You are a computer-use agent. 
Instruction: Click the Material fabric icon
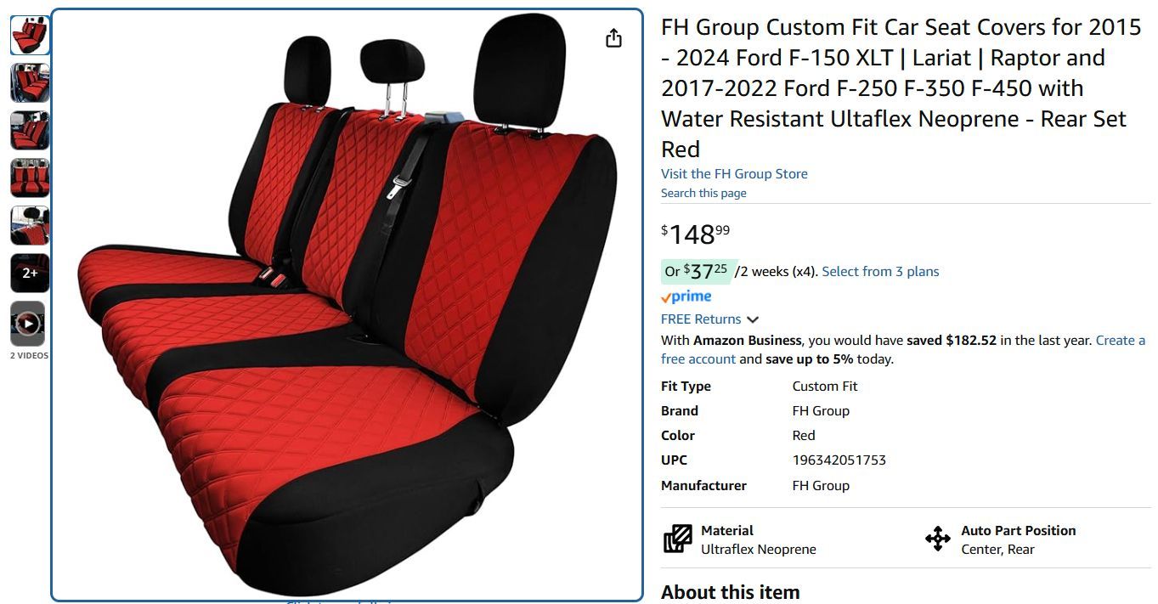click(x=677, y=539)
